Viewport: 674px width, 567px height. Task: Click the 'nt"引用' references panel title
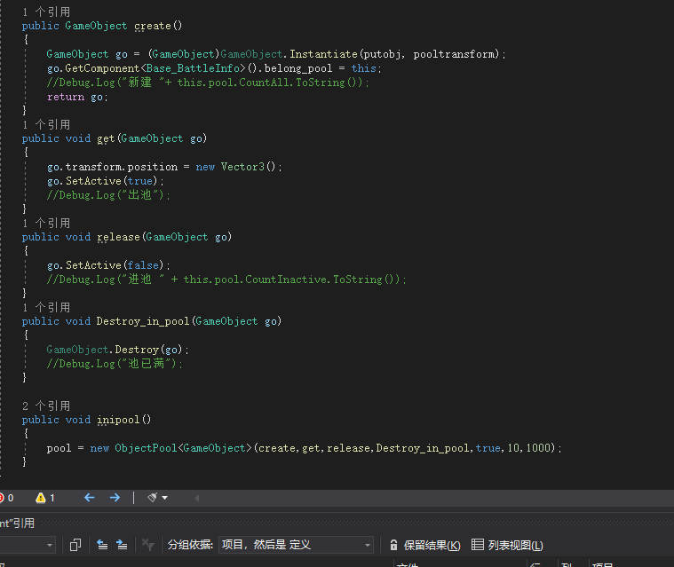[17, 524]
